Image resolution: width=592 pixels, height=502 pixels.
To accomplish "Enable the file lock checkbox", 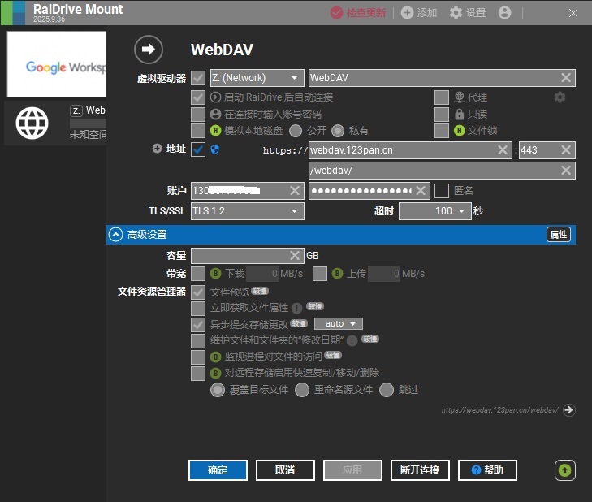I will tap(441, 131).
